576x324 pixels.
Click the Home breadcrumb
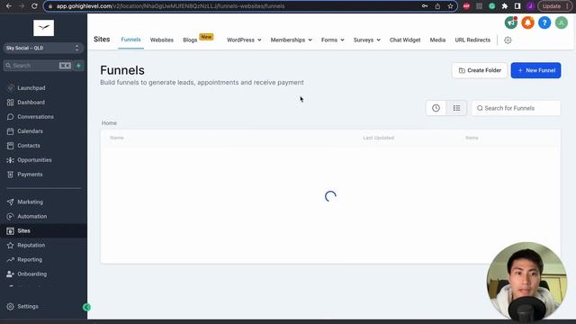109,123
